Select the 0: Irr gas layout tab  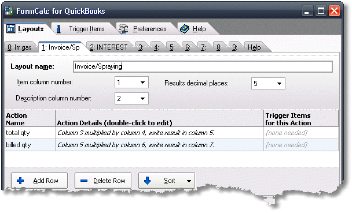(x=20, y=47)
